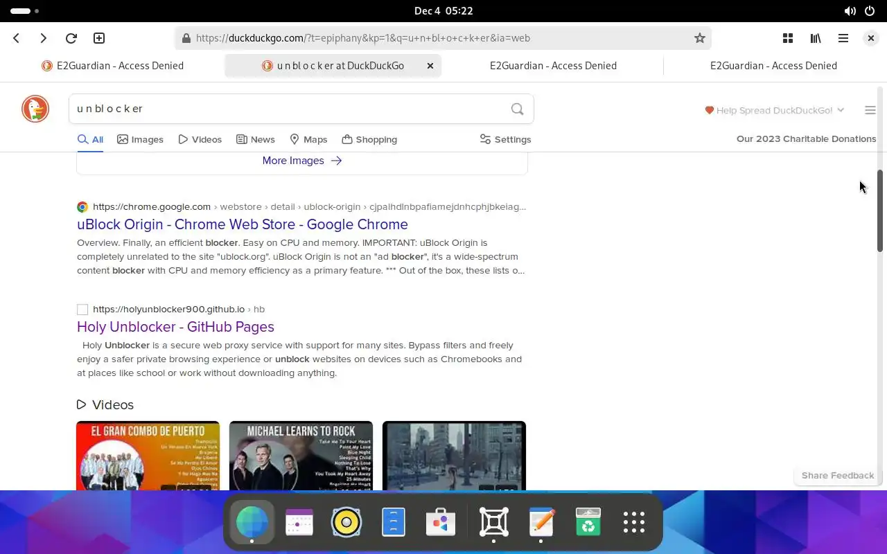This screenshot has height=554, width=887.
Task: Go forward to the next page
Action: coord(43,38)
